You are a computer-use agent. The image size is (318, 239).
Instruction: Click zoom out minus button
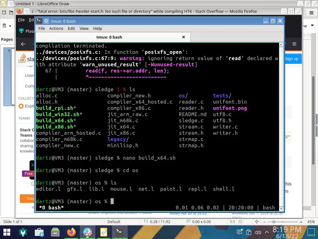coord(264,222)
